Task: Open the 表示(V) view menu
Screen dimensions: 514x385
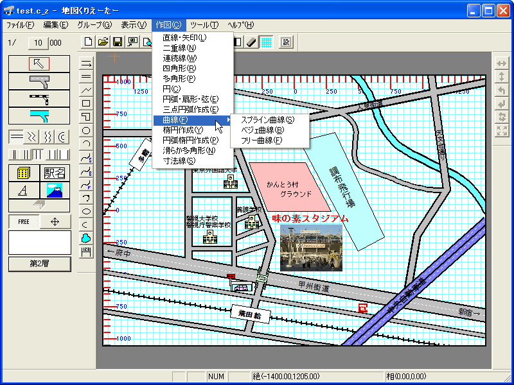Action: coord(134,25)
